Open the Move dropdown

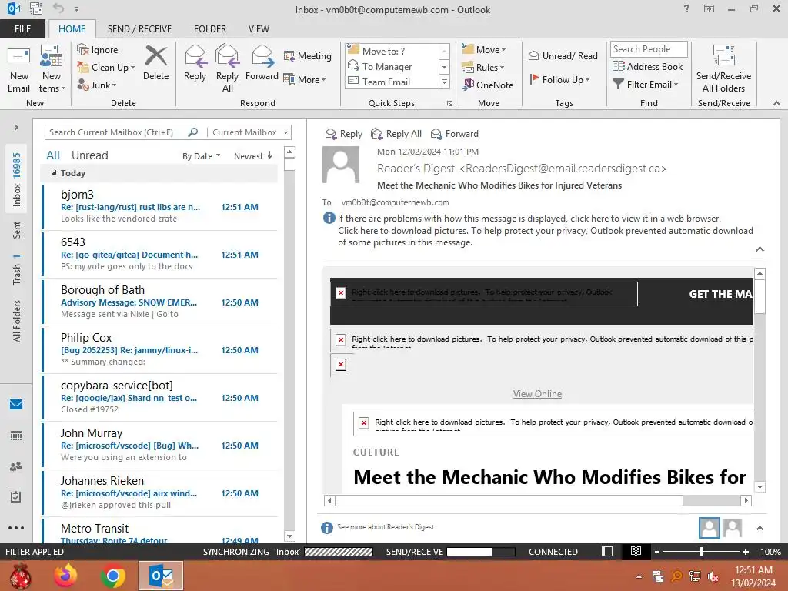pos(484,50)
